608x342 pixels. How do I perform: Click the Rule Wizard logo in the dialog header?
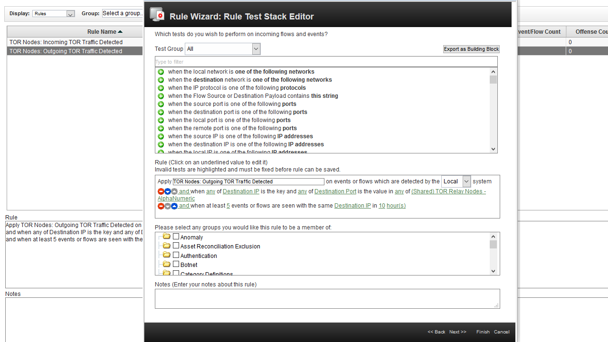pyautogui.click(x=157, y=14)
